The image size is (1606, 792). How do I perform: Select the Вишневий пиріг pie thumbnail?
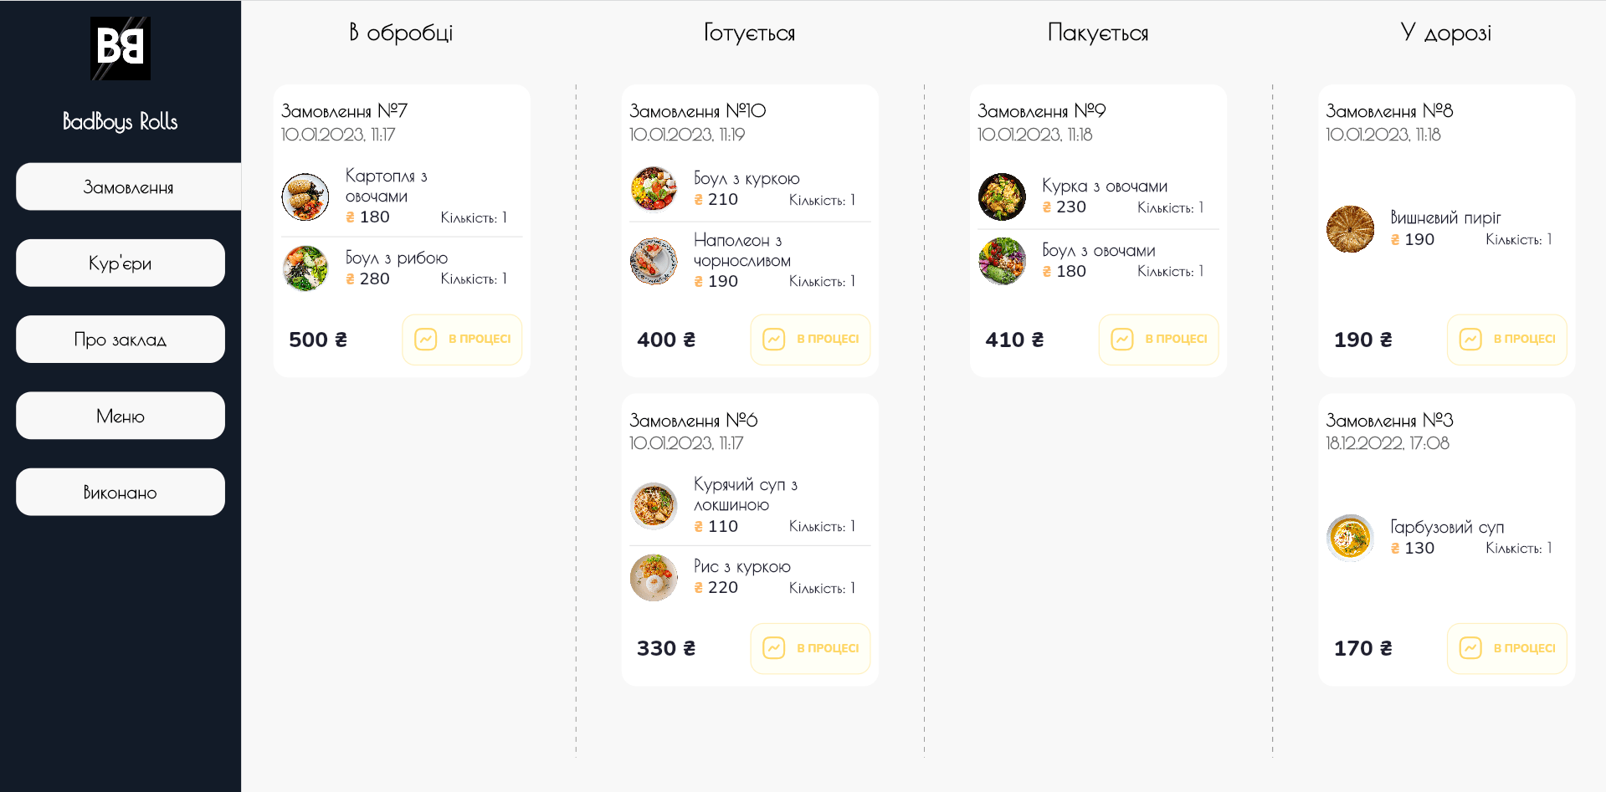point(1350,229)
